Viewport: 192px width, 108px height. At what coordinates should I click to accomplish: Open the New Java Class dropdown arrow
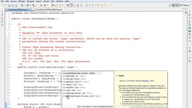click(x=47, y=5)
